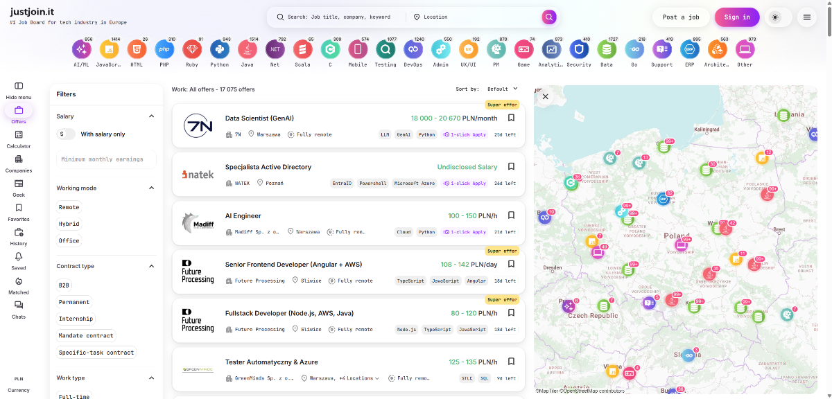Open the Companies sidebar item
Image resolution: width=832 pixels, height=399 pixels.
pos(19,163)
